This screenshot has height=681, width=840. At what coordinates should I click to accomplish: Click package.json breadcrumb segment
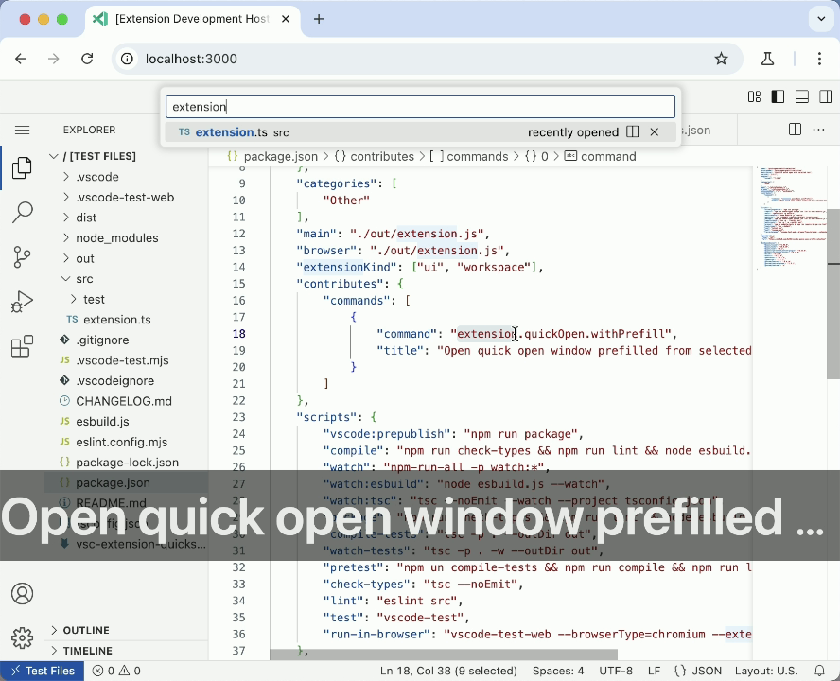click(x=272, y=156)
